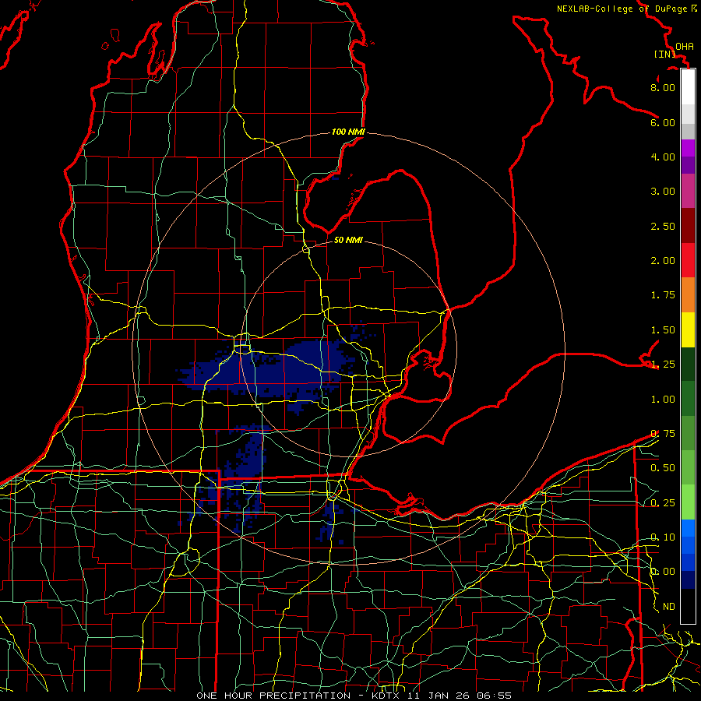
Task: Select the yellow 1.50 legend swatch
Action: point(688,329)
